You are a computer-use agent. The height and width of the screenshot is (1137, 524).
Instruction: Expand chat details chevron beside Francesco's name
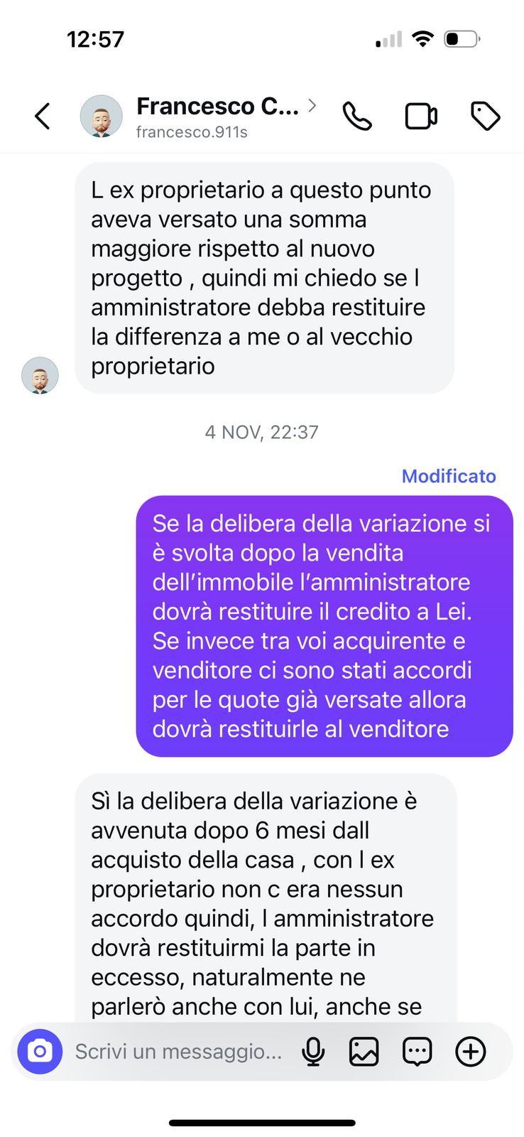coord(312,106)
